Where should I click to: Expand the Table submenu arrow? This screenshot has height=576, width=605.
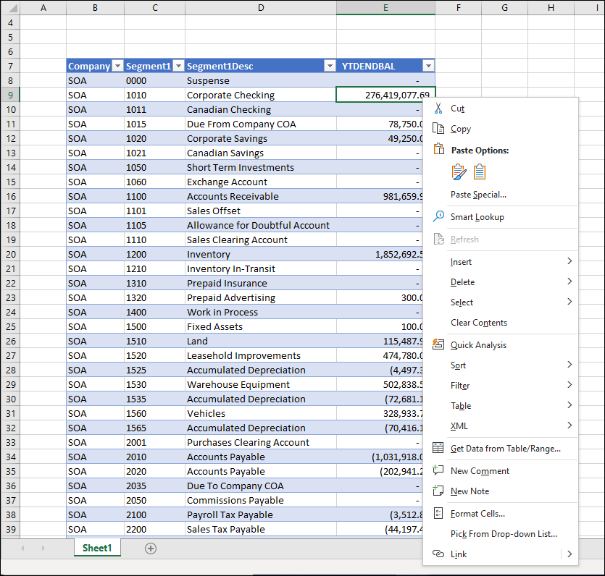click(x=569, y=405)
